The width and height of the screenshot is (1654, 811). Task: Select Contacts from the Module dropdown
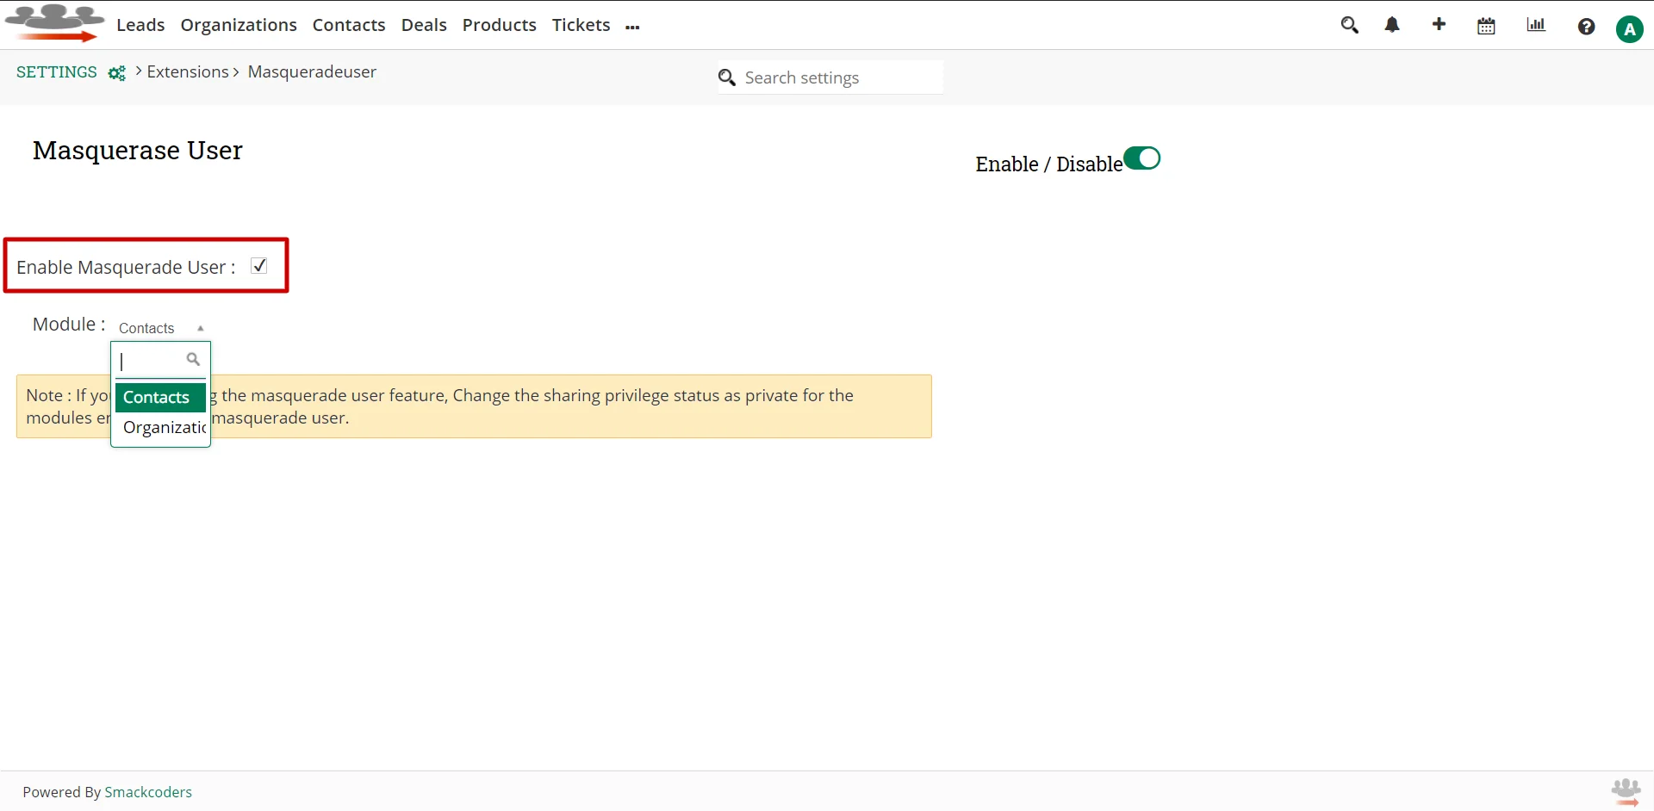(x=156, y=397)
